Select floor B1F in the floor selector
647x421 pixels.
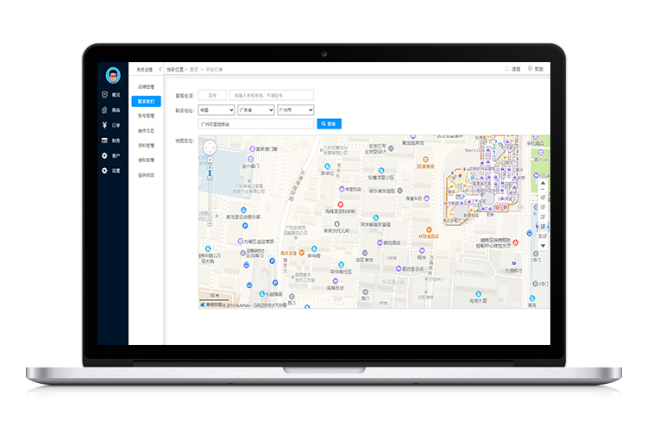pyautogui.click(x=543, y=236)
